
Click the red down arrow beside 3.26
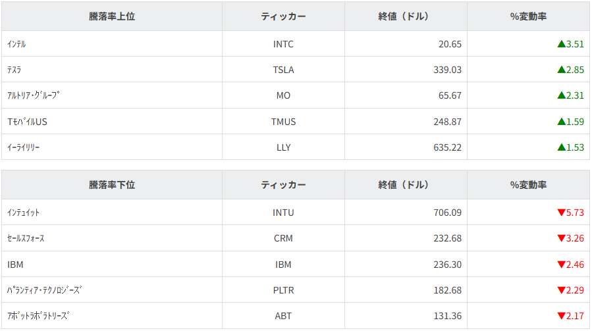(561, 238)
